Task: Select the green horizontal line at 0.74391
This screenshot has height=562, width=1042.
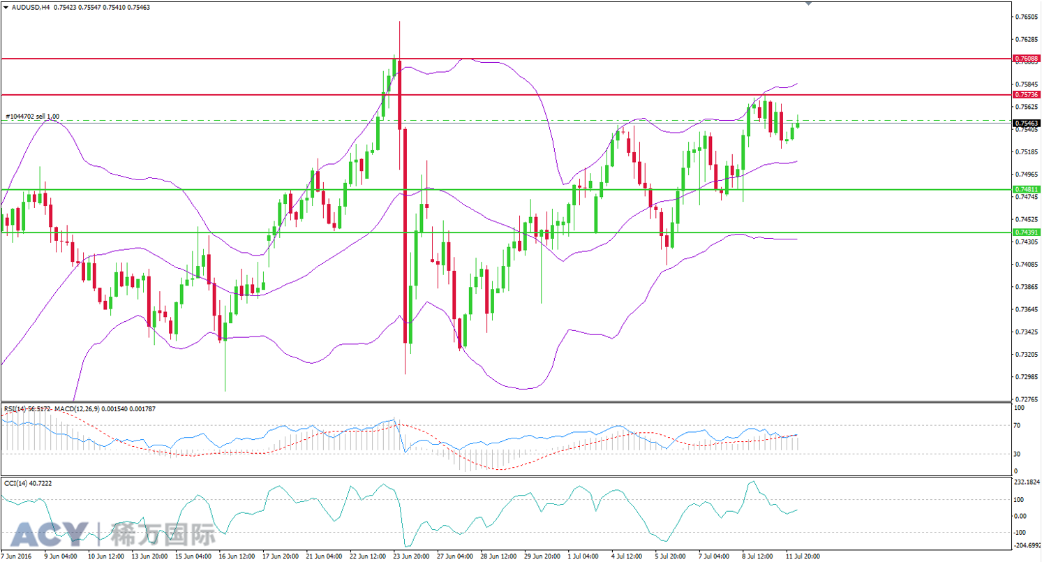Action: (506, 232)
